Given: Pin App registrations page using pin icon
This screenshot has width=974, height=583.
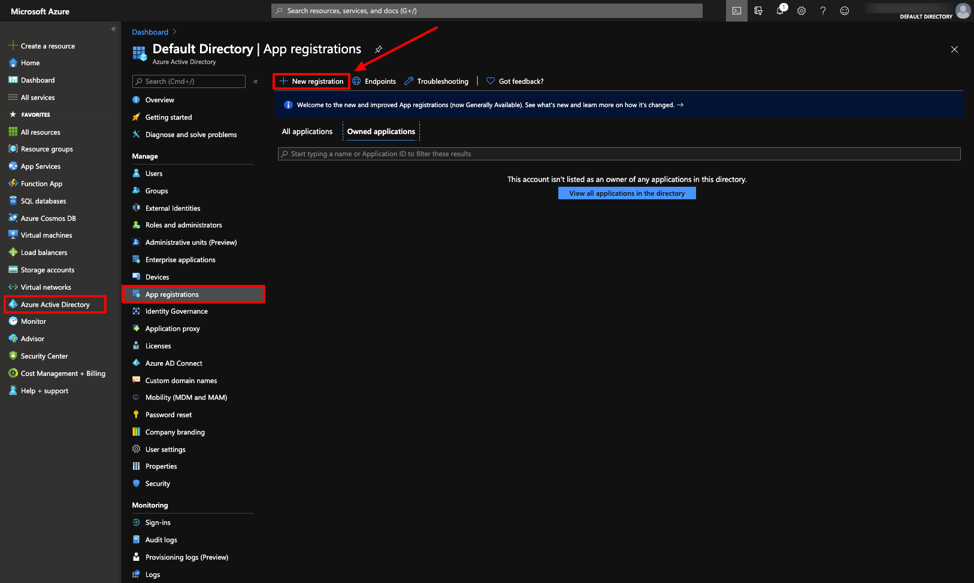Looking at the screenshot, I should [379, 49].
